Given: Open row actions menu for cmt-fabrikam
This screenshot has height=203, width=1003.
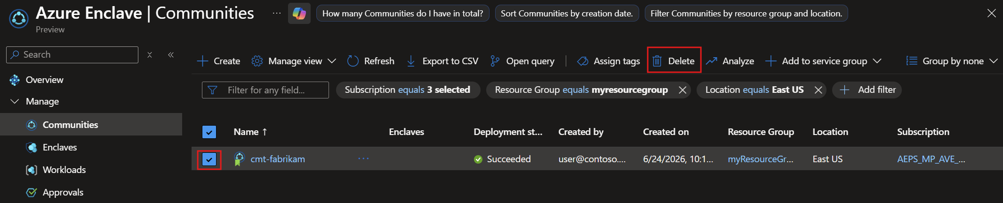Looking at the screenshot, I should click(x=363, y=159).
